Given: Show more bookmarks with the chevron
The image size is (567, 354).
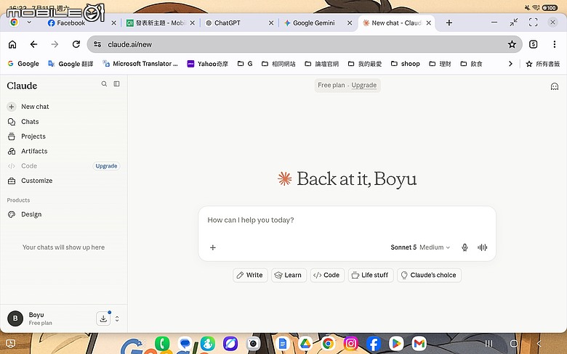Looking at the screenshot, I should point(510,64).
